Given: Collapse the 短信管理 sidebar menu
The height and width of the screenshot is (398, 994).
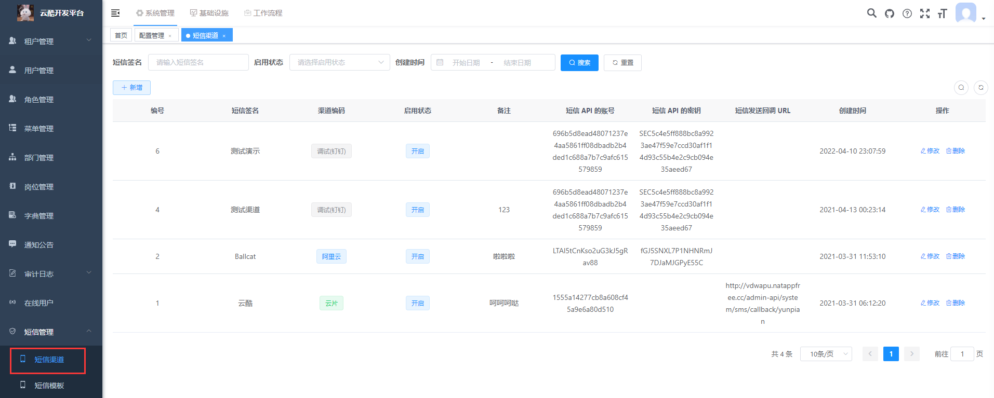Looking at the screenshot, I should tap(51, 332).
